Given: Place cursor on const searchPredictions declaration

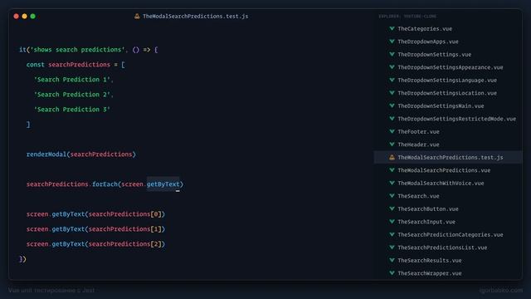Looking at the screenshot, I should coord(76,65).
